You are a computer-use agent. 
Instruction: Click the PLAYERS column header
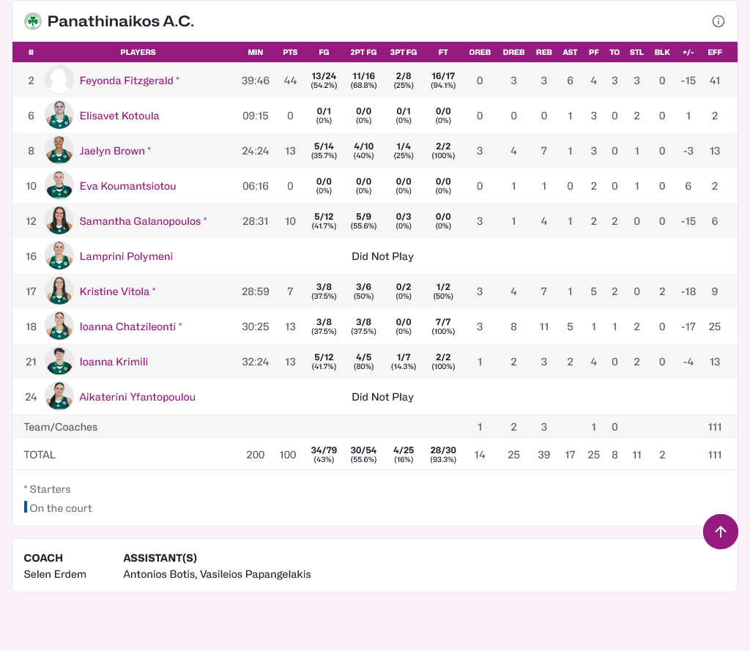[138, 53]
